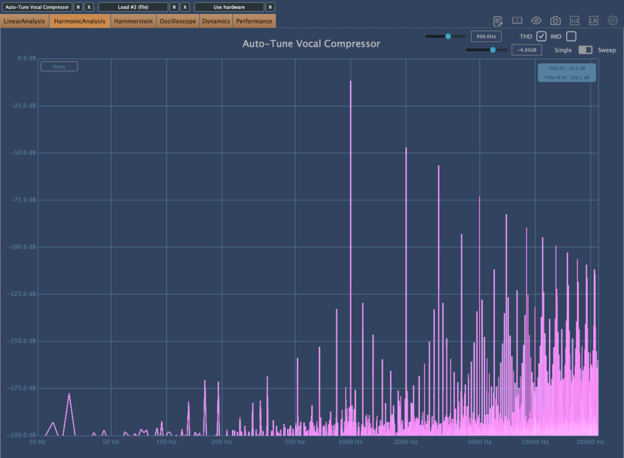The image size is (624, 458).
Task: Select the HarmonicAnalysis tab
Action: [x=80, y=21]
